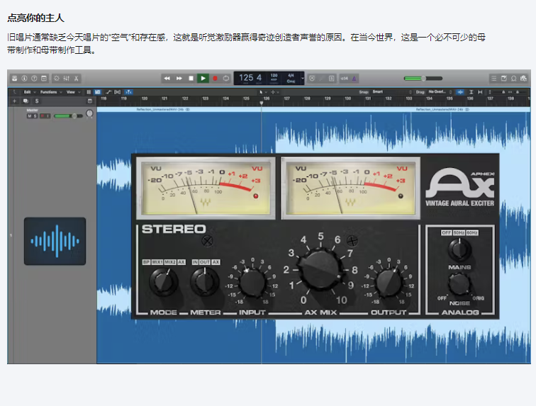Click the Master track pan knob
The image size is (536, 406).
[89, 113]
